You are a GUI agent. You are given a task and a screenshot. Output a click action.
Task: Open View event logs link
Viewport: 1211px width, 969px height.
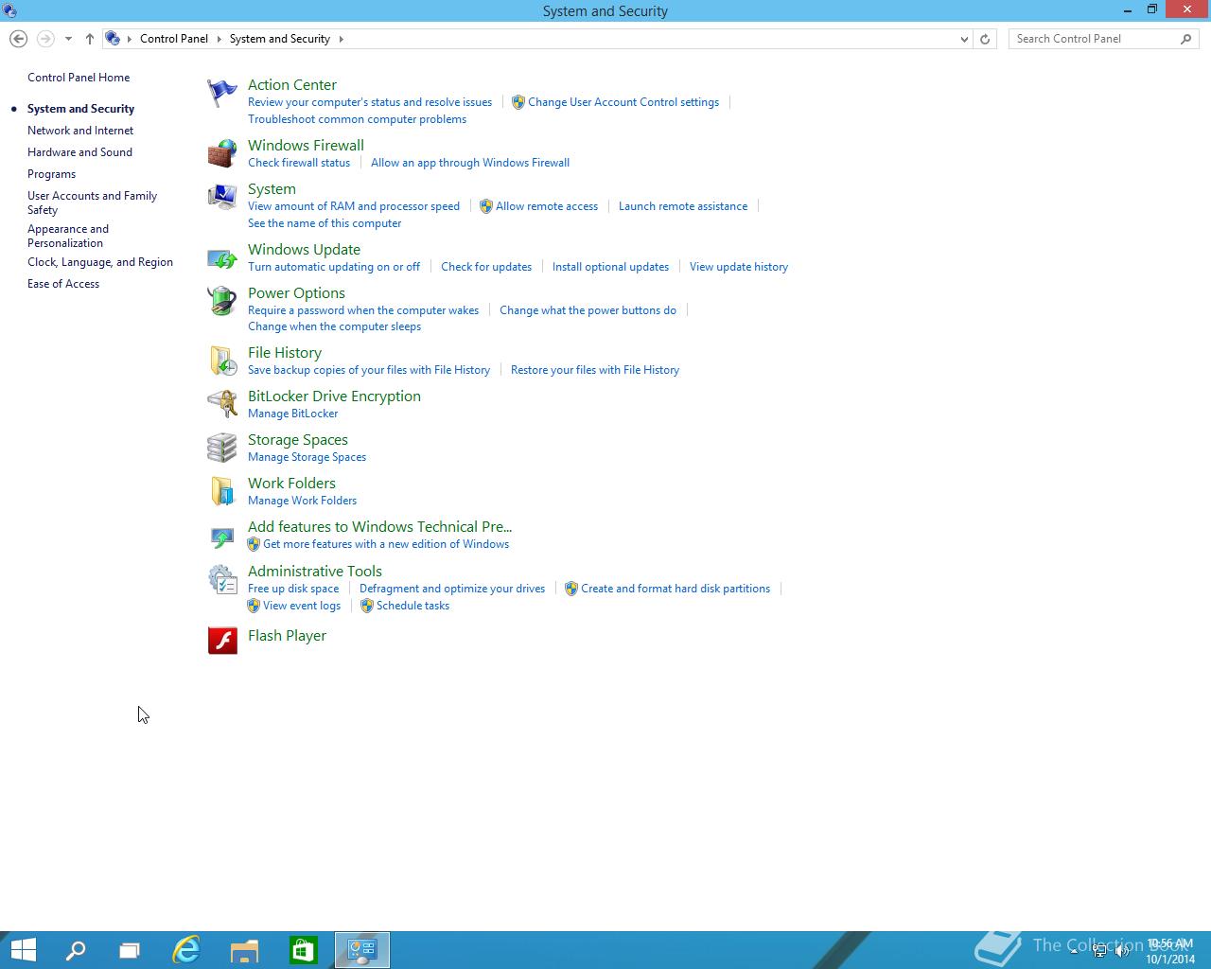pos(302,606)
